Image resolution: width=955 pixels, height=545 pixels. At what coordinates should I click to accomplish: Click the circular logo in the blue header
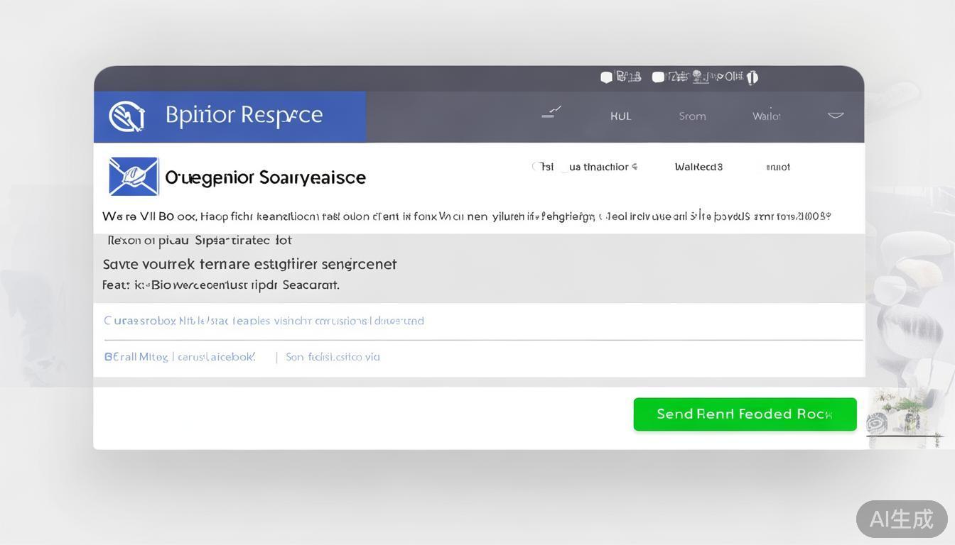(126, 116)
